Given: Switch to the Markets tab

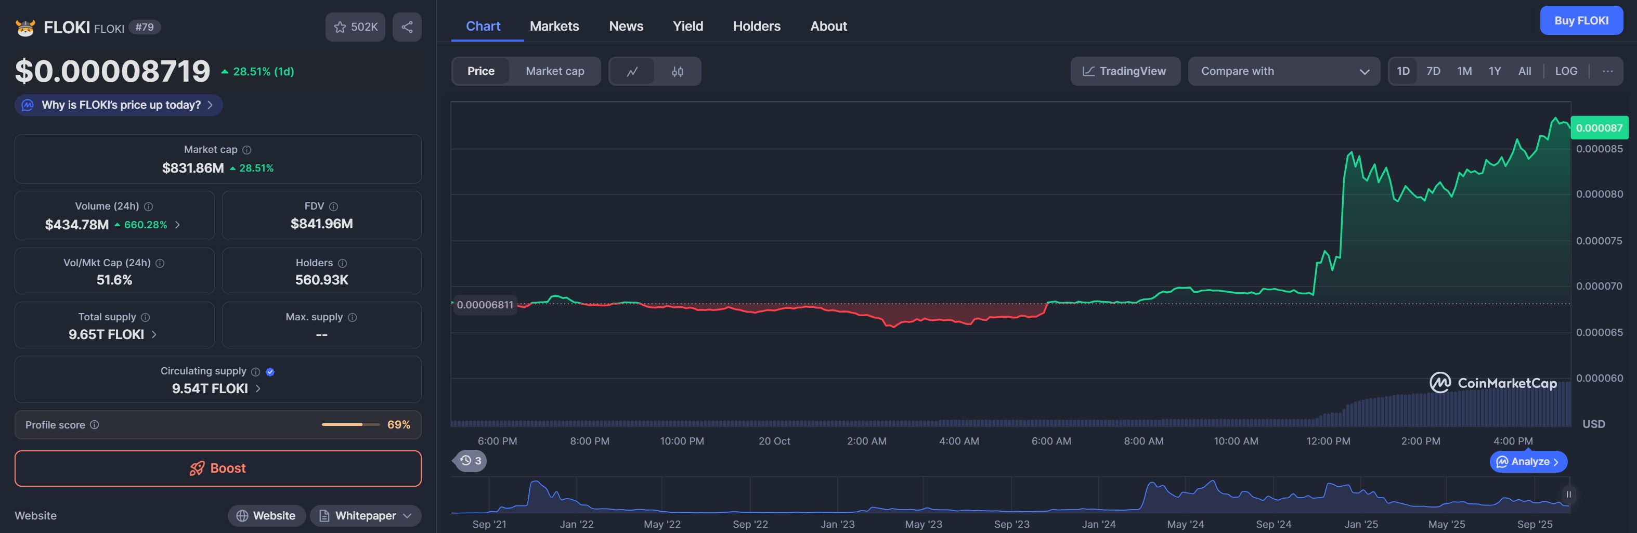Looking at the screenshot, I should click(x=554, y=26).
